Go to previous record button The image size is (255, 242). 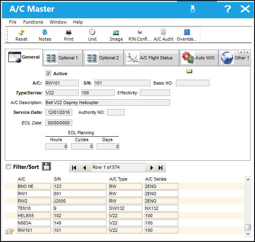(x=84, y=168)
